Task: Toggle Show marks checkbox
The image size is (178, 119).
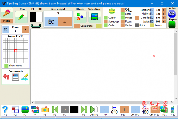Action: [x=6, y=66]
